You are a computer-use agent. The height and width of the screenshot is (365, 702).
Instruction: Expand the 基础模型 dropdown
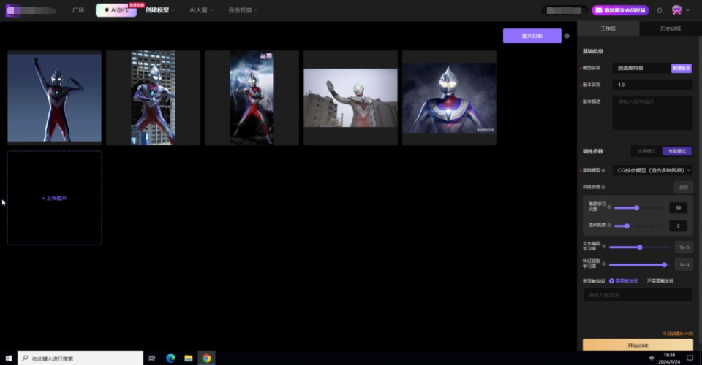click(652, 170)
